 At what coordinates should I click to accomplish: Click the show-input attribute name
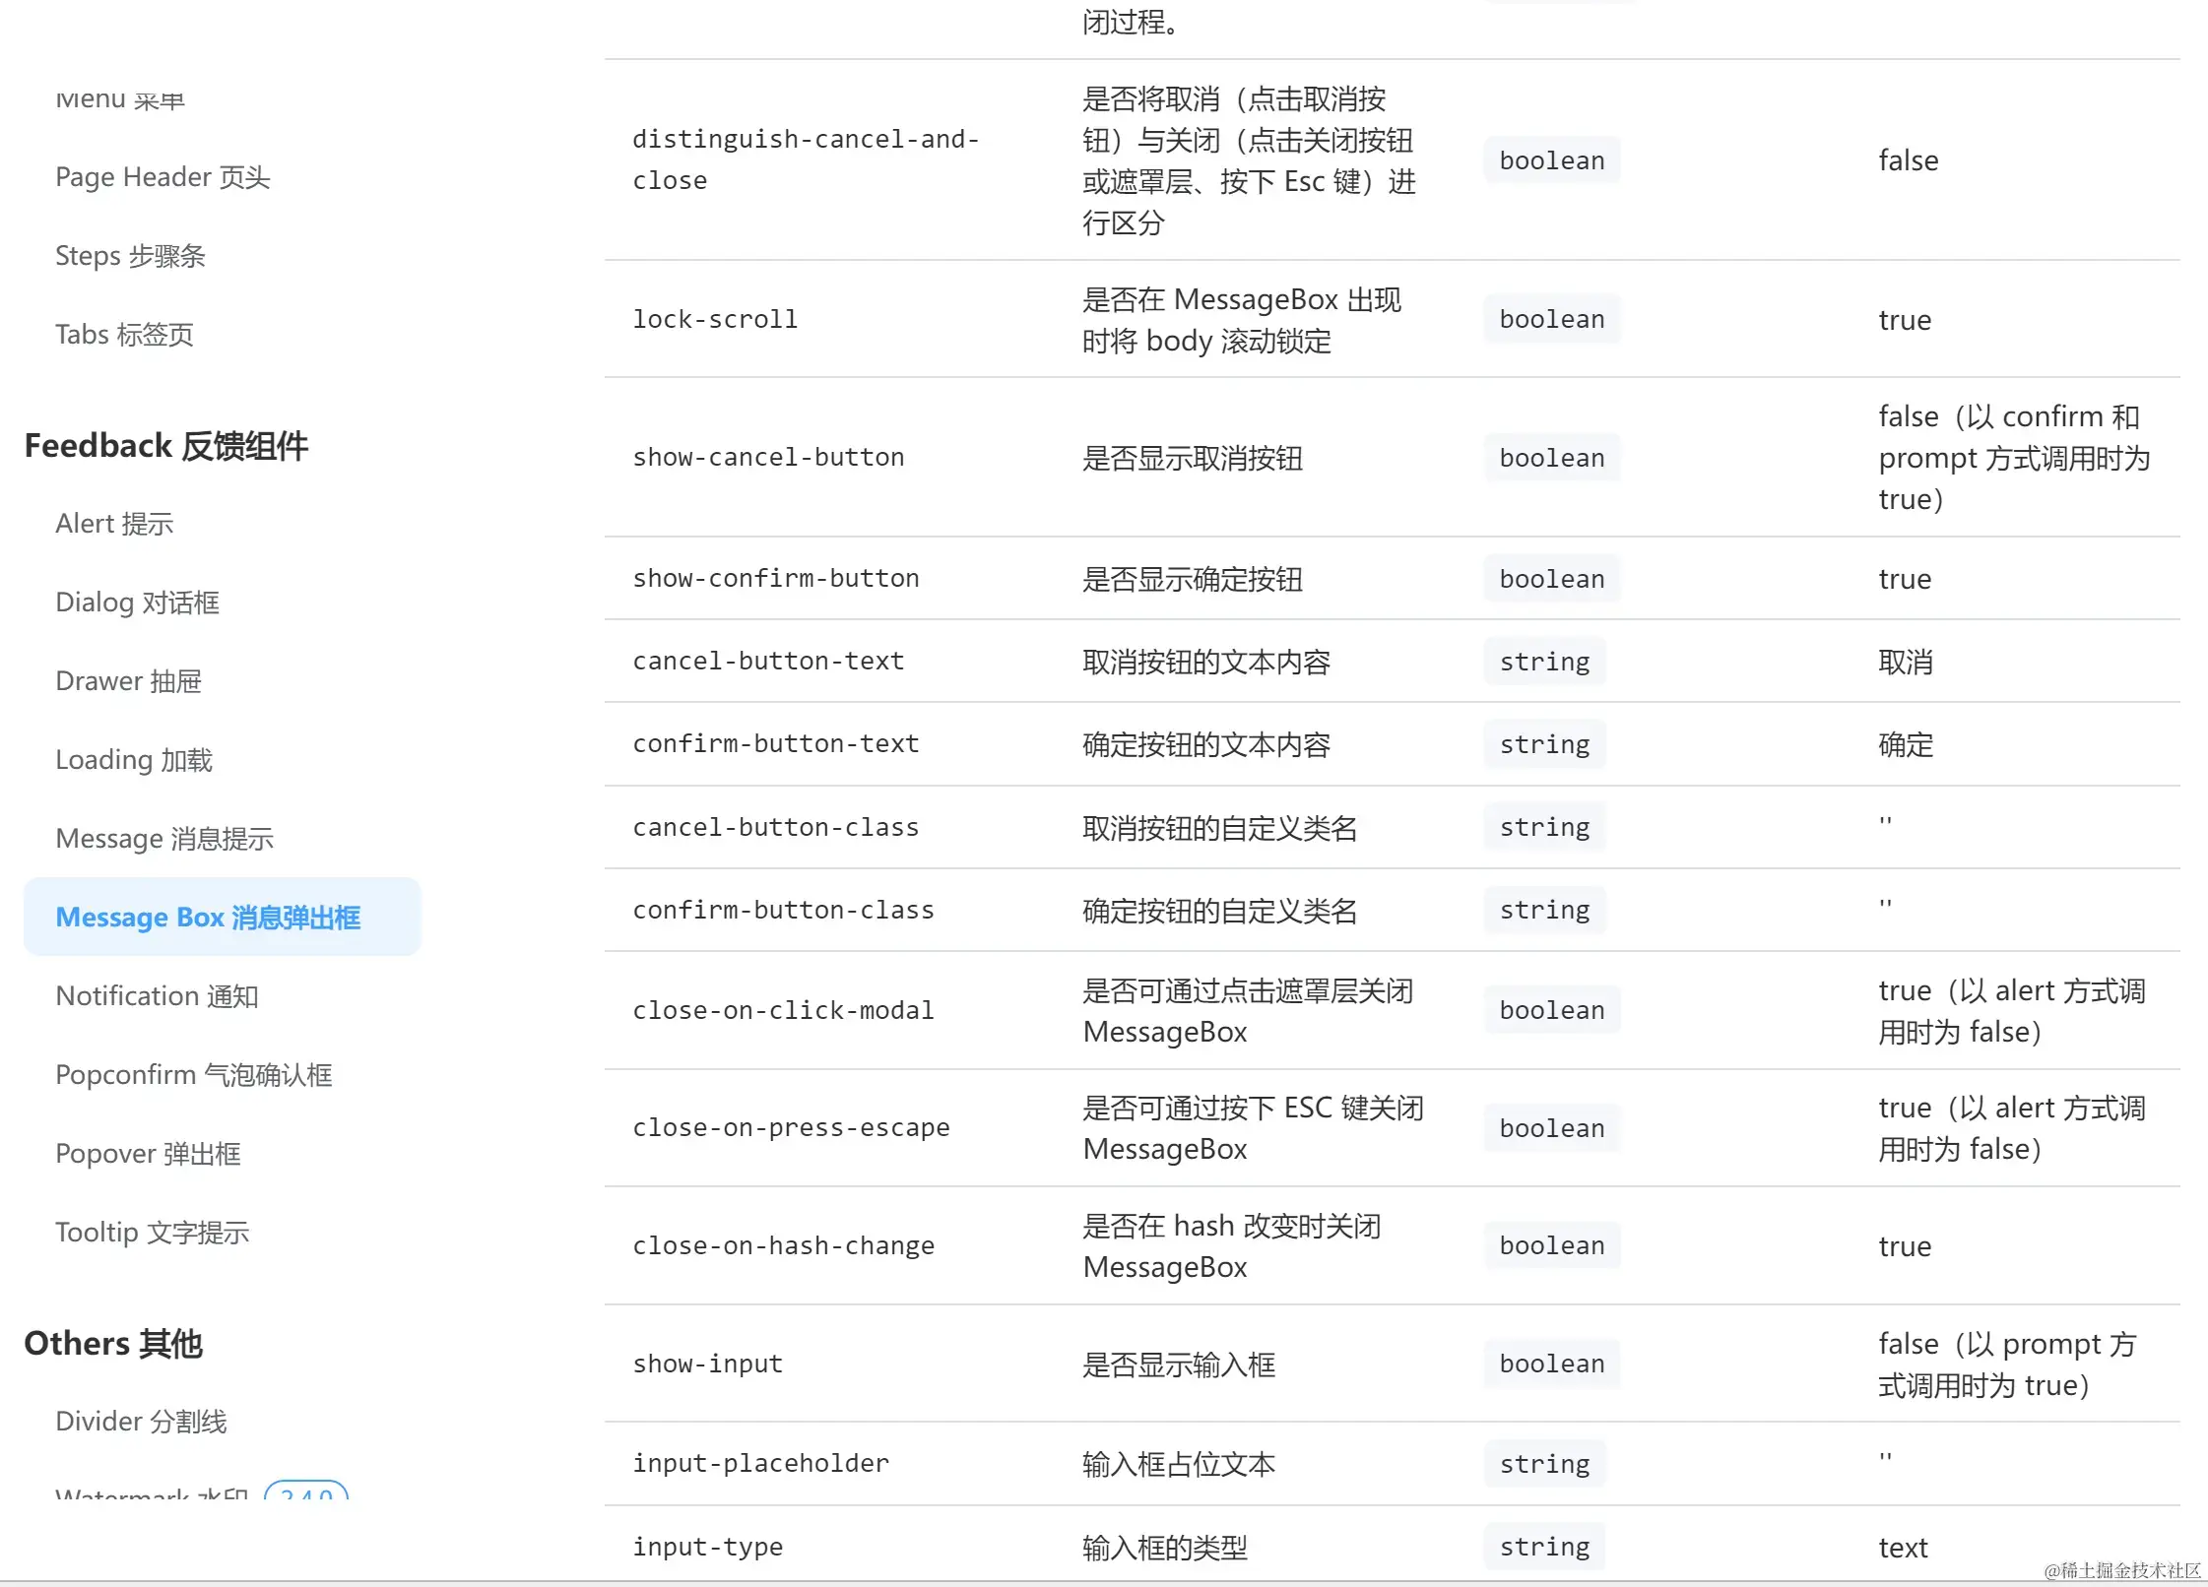pos(707,1364)
